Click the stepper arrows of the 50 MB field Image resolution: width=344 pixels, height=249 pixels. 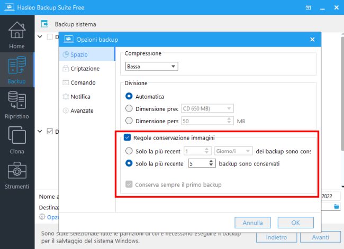click(229, 121)
